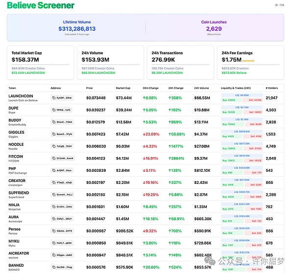The image size is (294, 273).
Task: Click the AURA token name
Action: pos(14,217)
